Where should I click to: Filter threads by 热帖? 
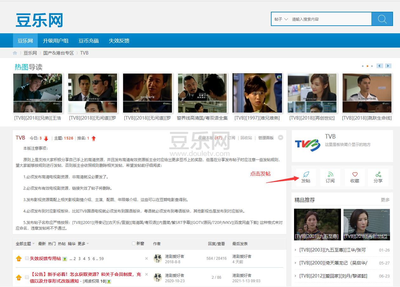[x=62, y=244]
